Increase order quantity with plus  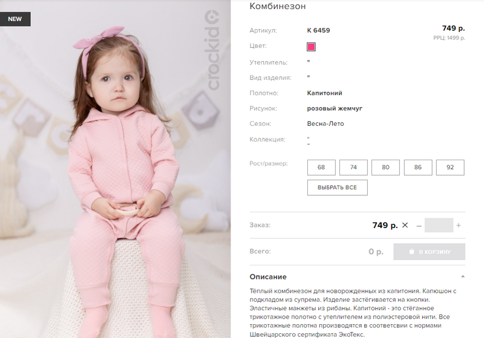[459, 226]
